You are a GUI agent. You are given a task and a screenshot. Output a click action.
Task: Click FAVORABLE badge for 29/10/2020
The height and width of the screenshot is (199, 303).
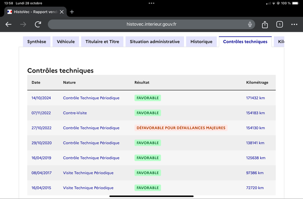click(x=148, y=143)
